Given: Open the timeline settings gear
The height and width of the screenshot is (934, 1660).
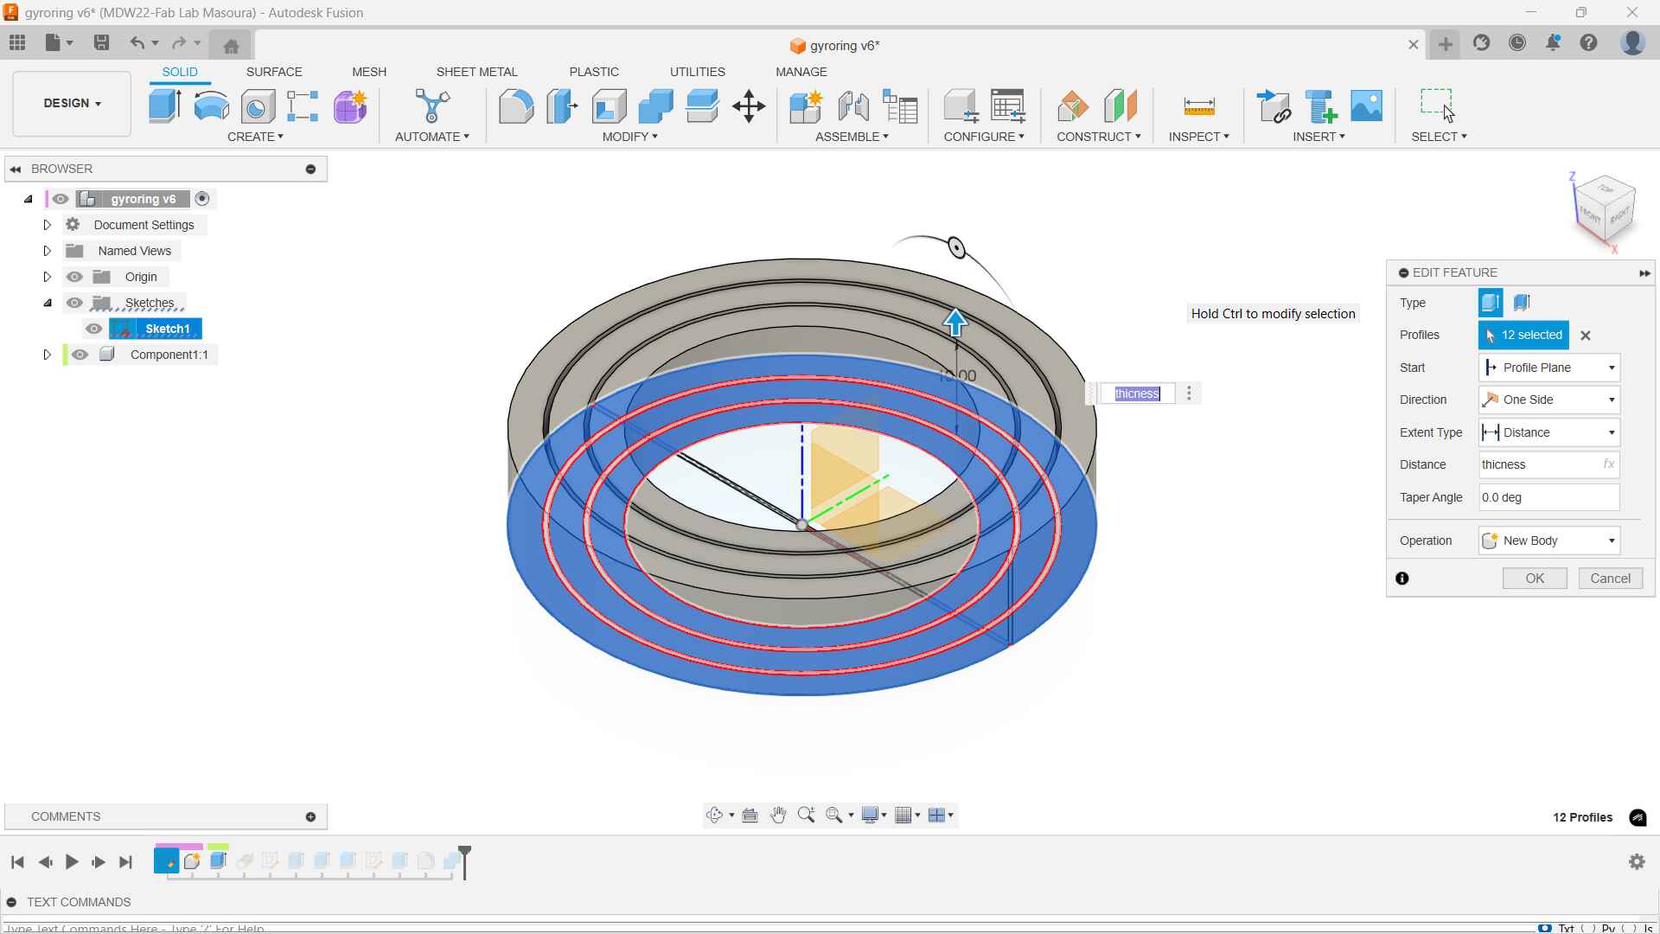Looking at the screenshot, I should click(1637, 861).
